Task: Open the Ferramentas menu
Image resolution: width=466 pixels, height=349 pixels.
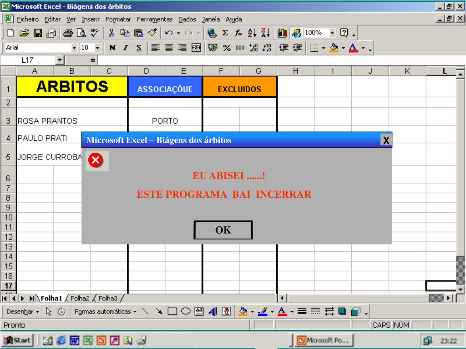Action: click(x=155, y=19)
